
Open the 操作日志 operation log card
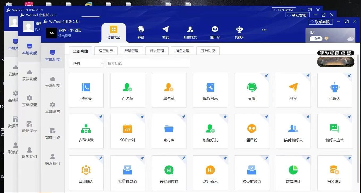pyautogui.click(x=210, y=90)
